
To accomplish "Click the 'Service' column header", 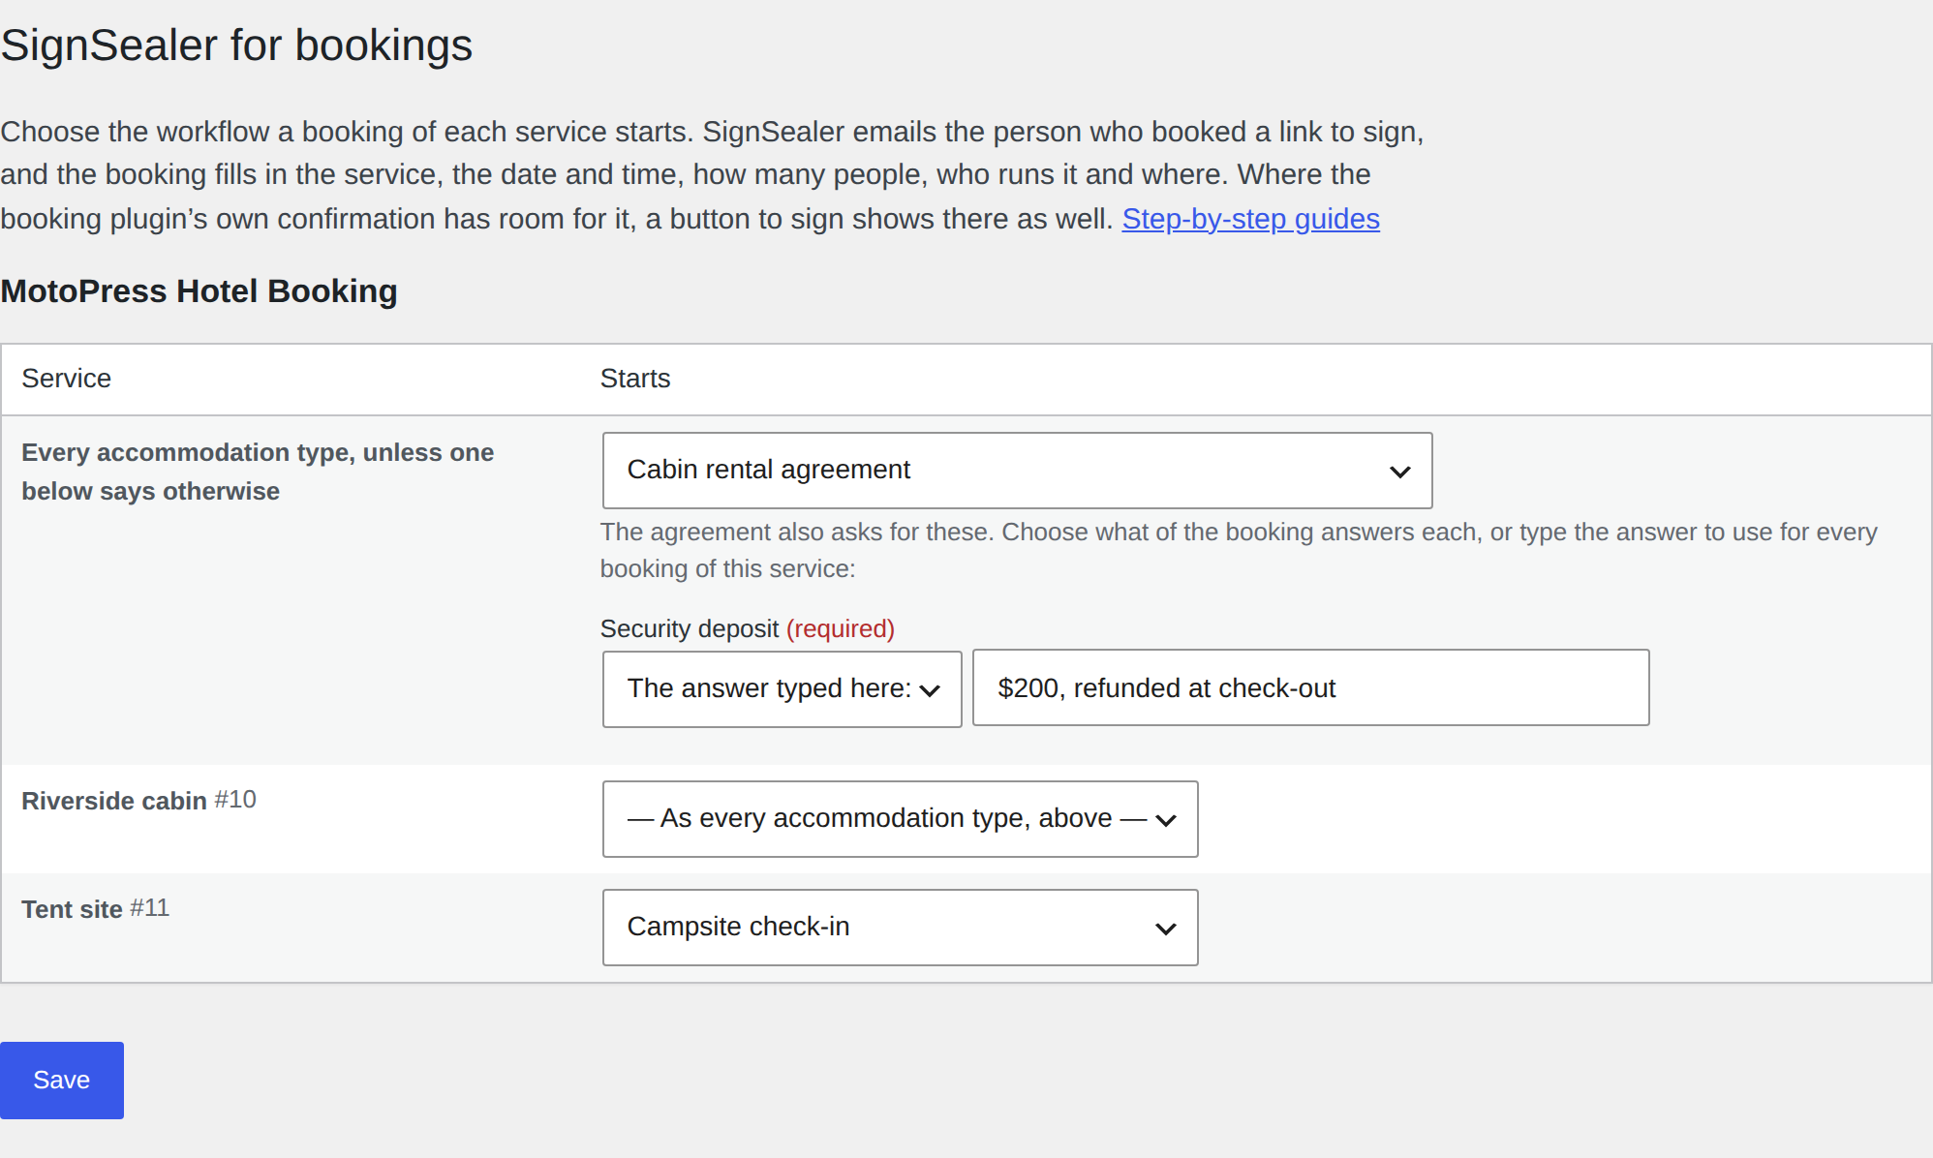I will coord(66,379).
